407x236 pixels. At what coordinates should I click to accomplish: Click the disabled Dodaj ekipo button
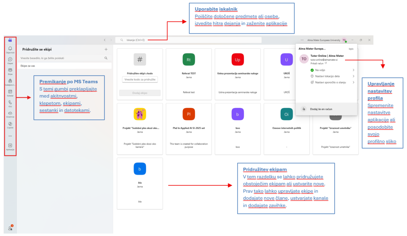click(140, 93)
